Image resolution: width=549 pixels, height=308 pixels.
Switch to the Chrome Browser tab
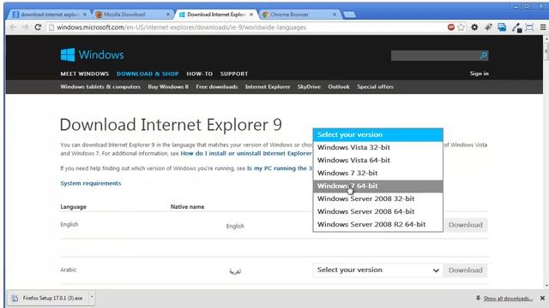click(299, 15)
